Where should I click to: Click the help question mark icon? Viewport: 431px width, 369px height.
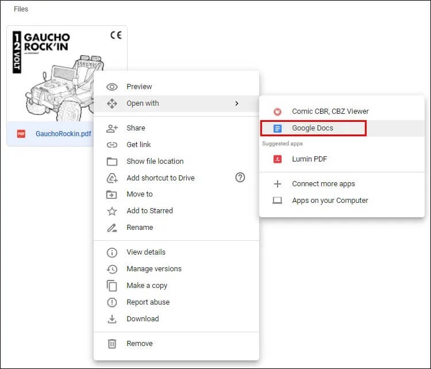click(x=240, y=178)
